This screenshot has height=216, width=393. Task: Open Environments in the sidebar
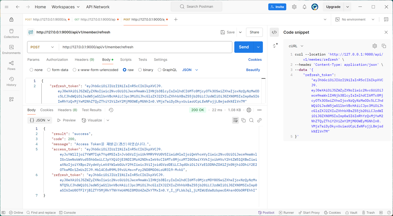click(x=11, y=50)
